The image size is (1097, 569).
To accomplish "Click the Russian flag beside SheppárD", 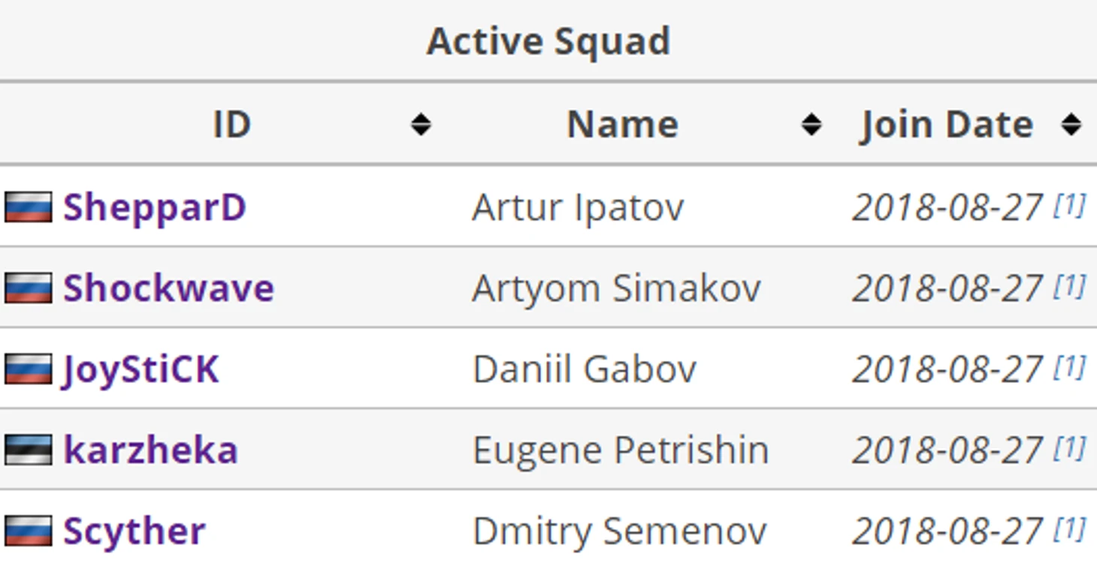I will point(29,207).
